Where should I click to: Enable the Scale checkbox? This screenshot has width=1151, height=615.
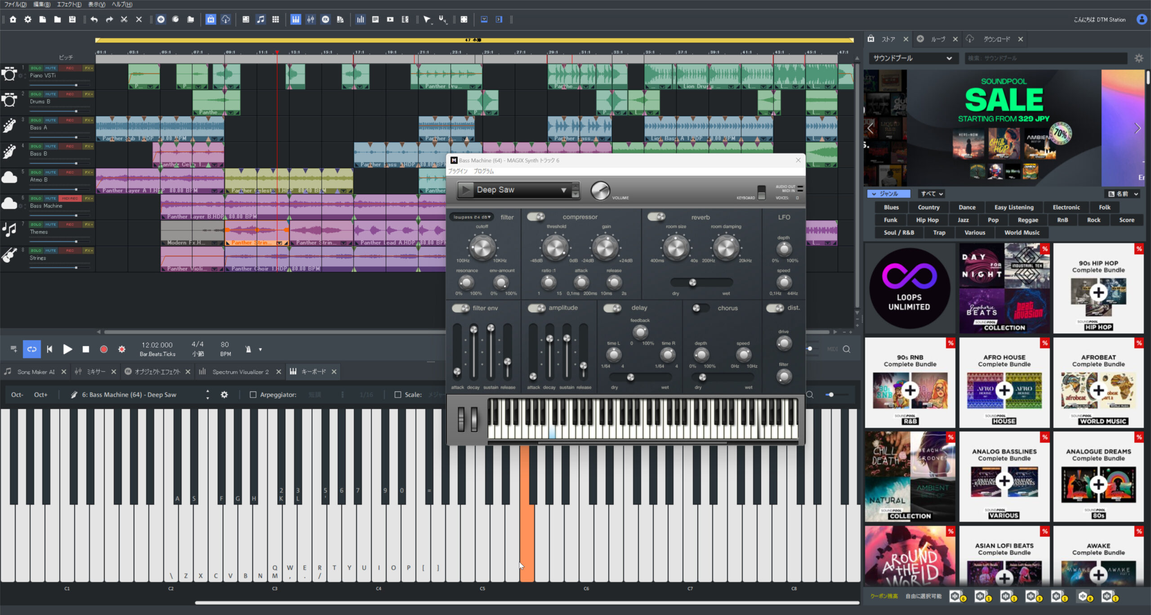point(397,394)
